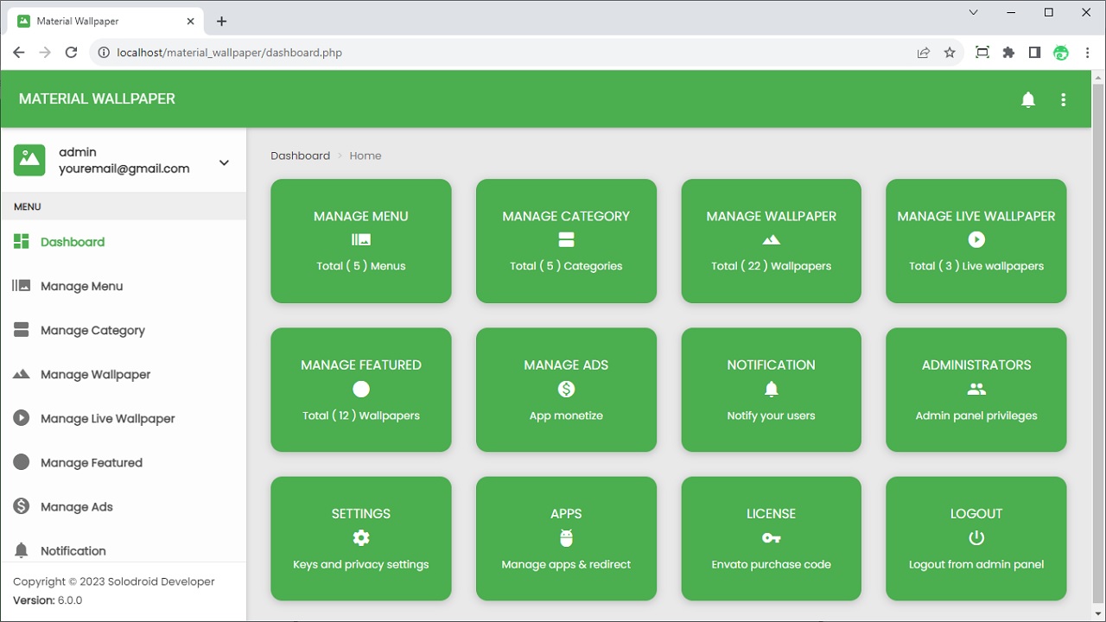Click 'Total ( 12 ) Wallpapers' text
Screen dimensions: 1106x622
coord(361,416)
